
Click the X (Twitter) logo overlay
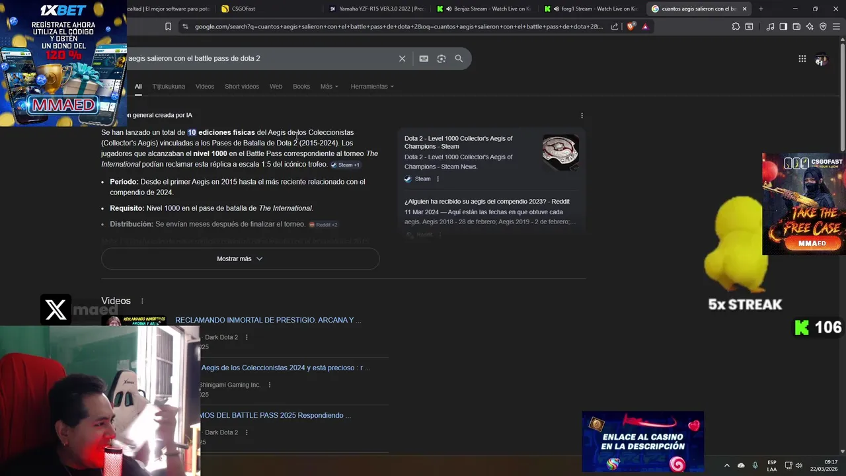tap(56, 309)
